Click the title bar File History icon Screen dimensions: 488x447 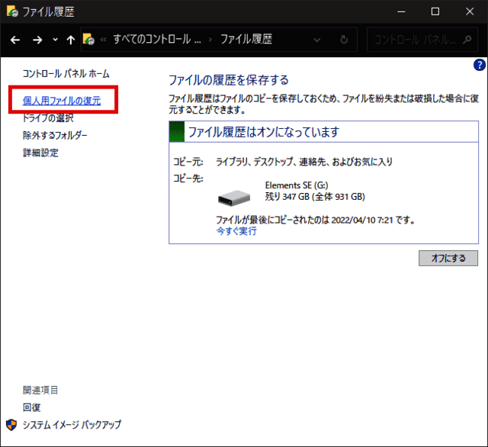12,11
